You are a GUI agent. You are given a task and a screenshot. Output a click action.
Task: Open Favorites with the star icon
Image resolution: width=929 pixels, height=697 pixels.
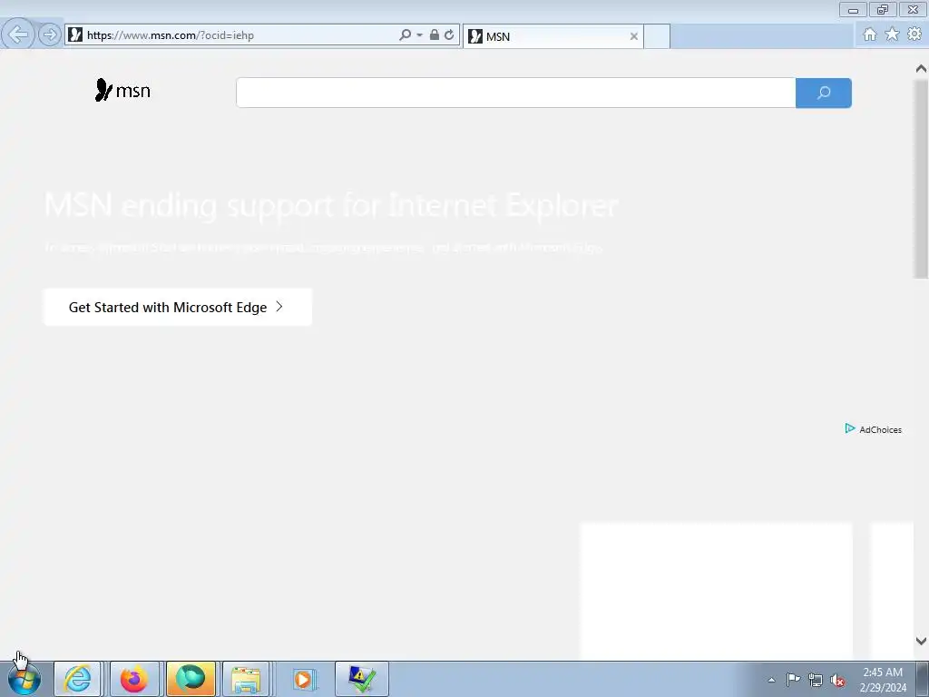892,34
